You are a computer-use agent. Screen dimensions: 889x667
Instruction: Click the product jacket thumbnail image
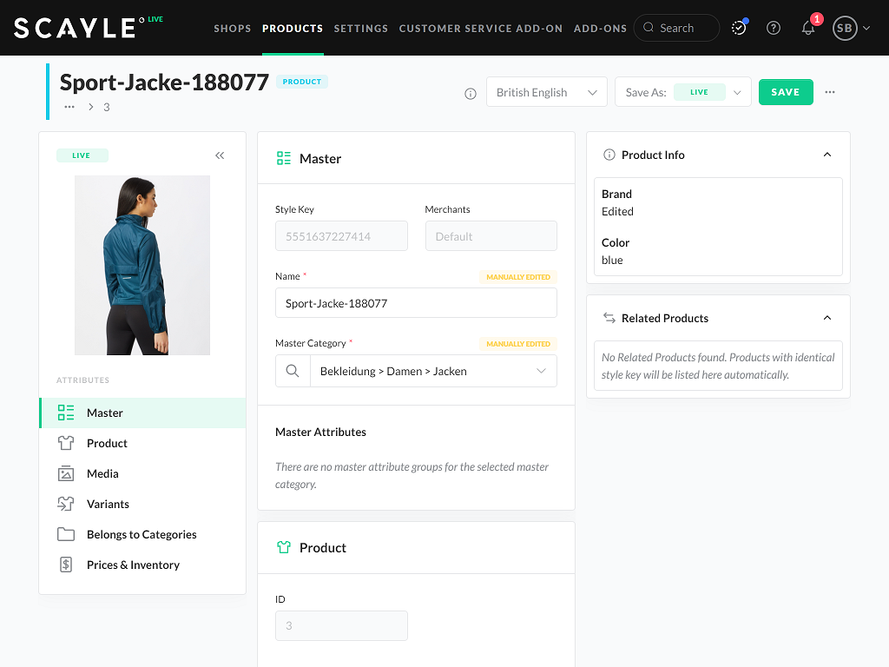coord(142,265)
